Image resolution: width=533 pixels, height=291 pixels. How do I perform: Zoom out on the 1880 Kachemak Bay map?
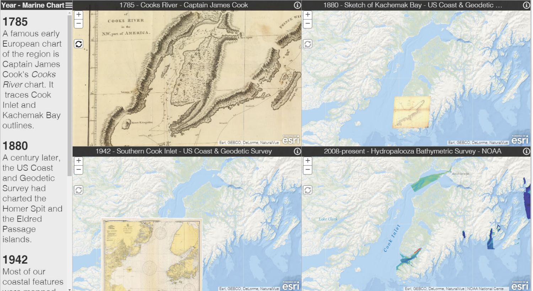click(308, 24)
